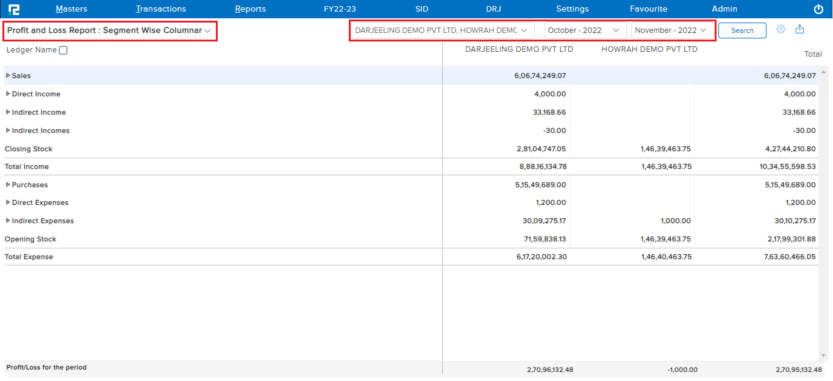Open the November - 2022 to-month dropdown
833x381 pixels.
671,30
